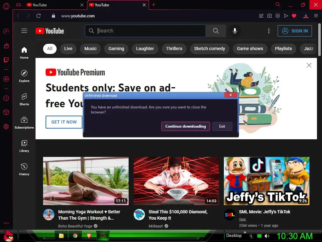Open Subscriptions in the YouTube sidebar
The height and width of the screenshot is (242, 322).
pos(24,123)
